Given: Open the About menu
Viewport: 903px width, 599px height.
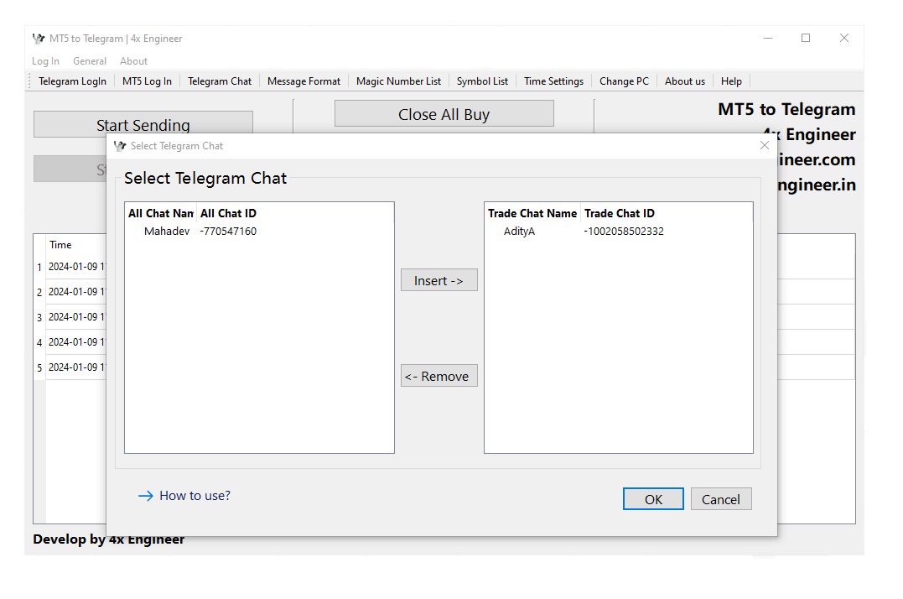Looking at the screenshot, I should 133,61.
